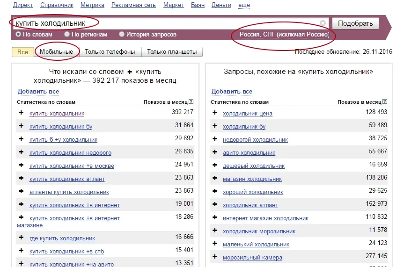Switch to the 'Мобильные' tab
The width and height of the screenshot is (404, 267).
pyautogui.click(x=57, y=52)
